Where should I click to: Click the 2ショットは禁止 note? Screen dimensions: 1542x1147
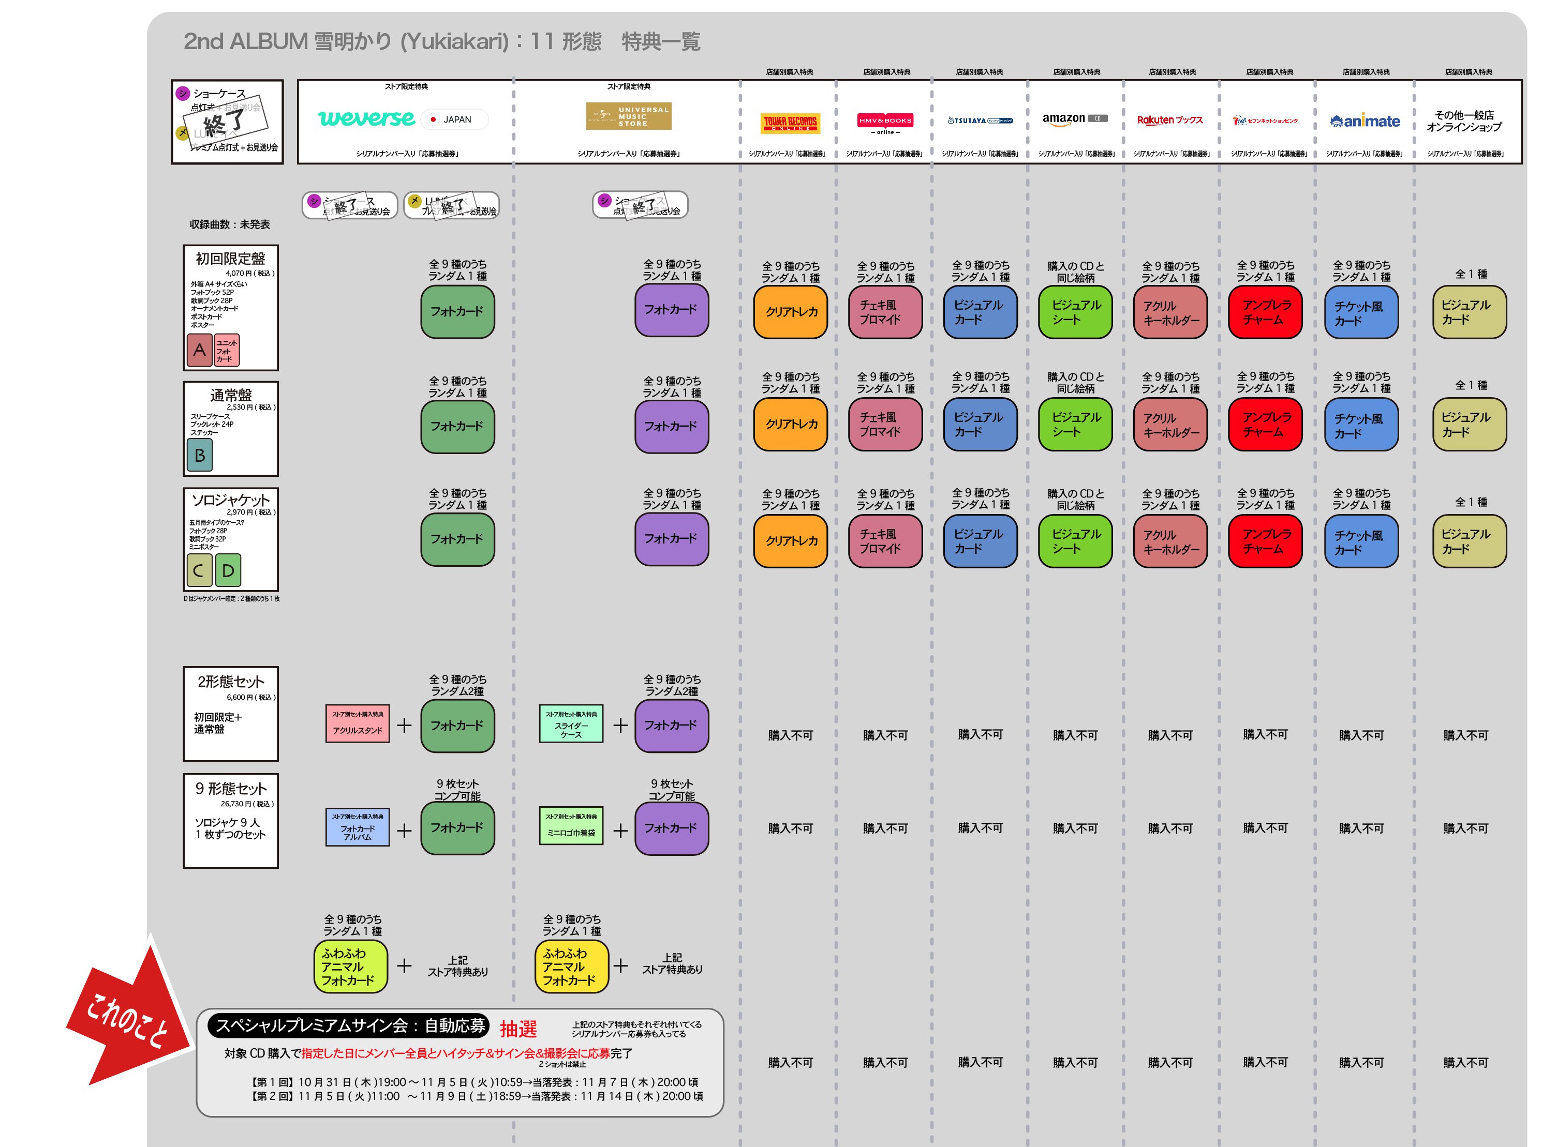tap(562, 1064)
